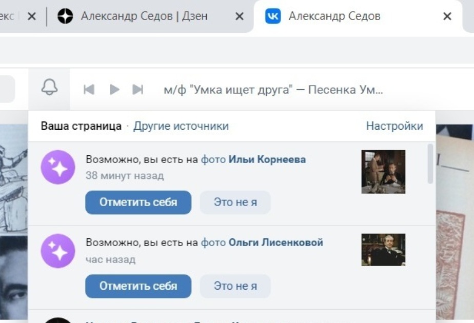The height and width of the screenshot is (323, 474).
Task: Select the VK Александр Седов browser tab
Action: [x=358, y=16]
